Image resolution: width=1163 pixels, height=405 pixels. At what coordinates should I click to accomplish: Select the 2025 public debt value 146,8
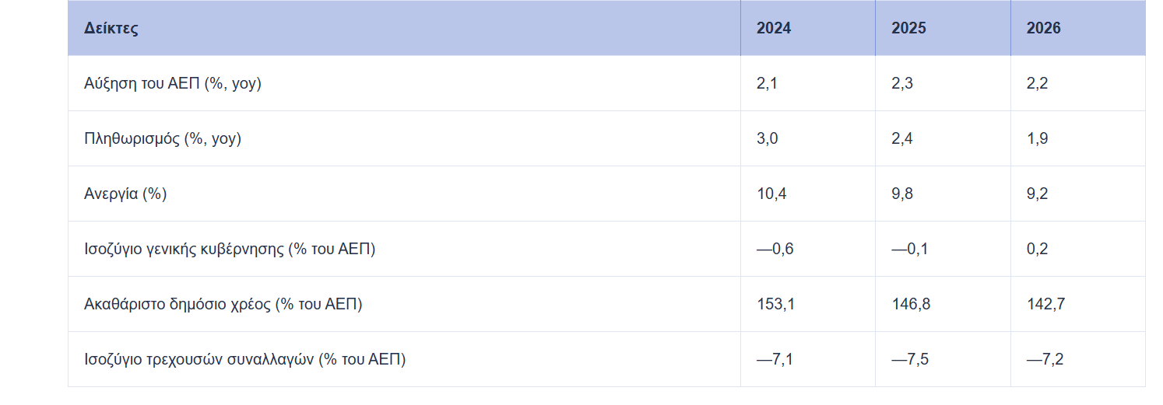(x=911, y=305)
